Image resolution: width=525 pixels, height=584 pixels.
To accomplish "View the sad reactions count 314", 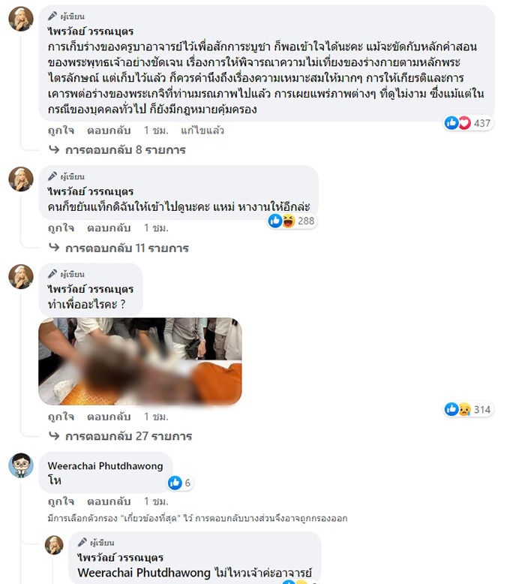I will 469,409.
